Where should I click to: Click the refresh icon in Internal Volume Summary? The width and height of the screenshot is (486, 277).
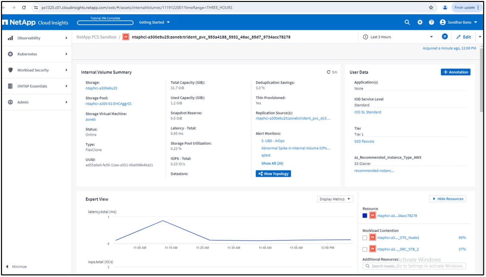[329, 72]
